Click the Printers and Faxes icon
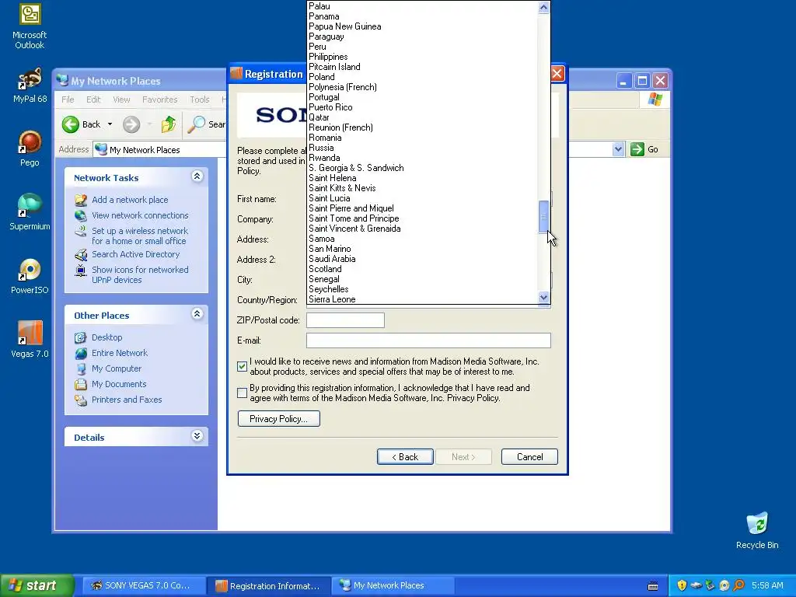 (x=81, y=400)
